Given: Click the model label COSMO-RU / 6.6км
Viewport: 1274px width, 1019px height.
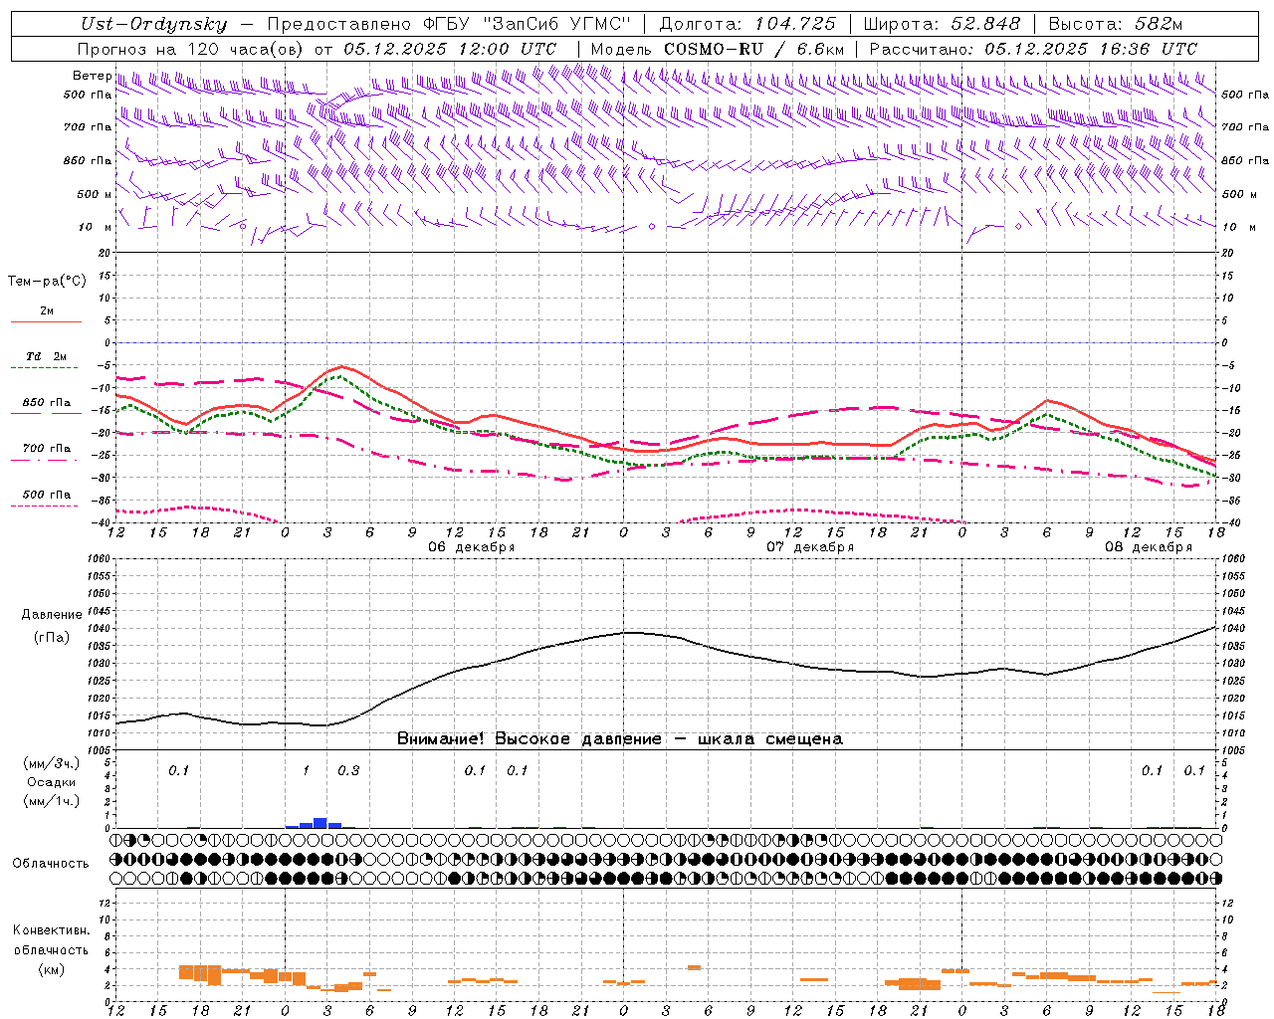Looking at the screenshot, I should 754,49.
